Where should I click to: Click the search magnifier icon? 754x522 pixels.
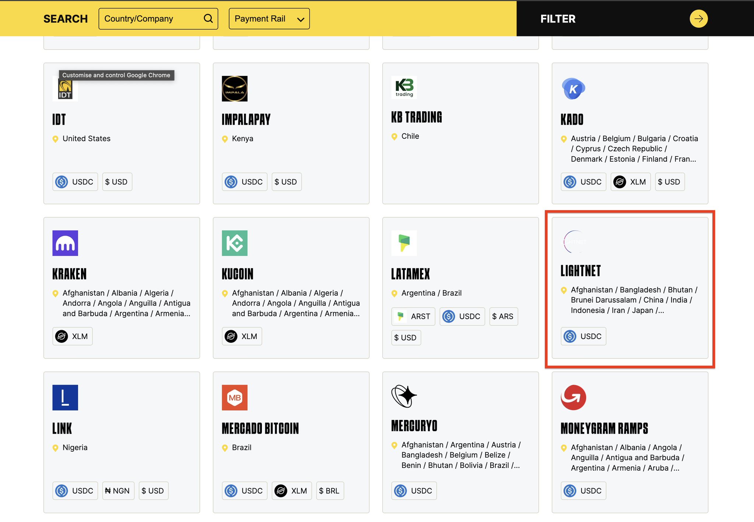[208, 18]
